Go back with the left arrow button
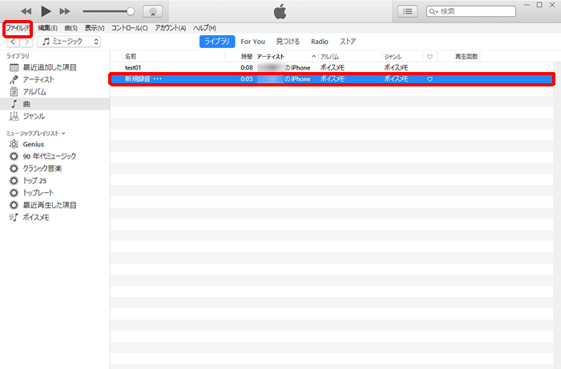Image resolution: width=561 pixels, height=369 pixels. click(14, 42)
